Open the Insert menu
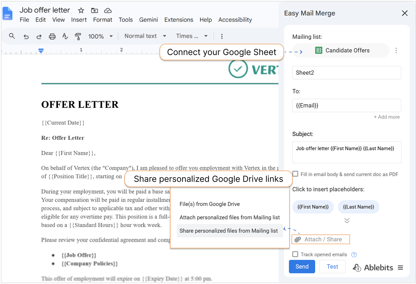This screenshot has width=416, height=284. pyautogui.click(x=79, y=20)
